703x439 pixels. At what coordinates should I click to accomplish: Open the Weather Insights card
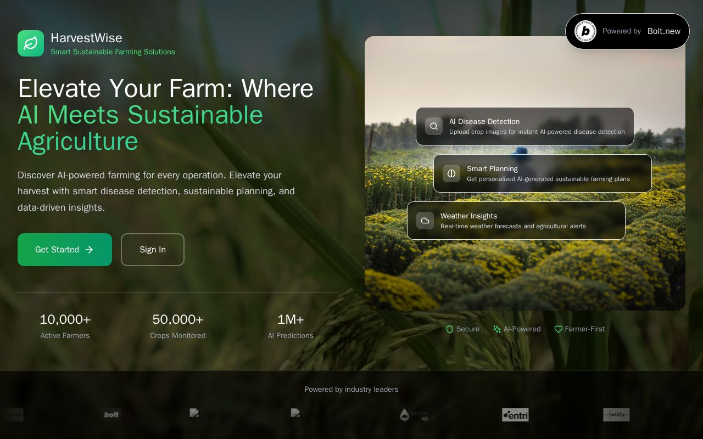click(516, 221)
